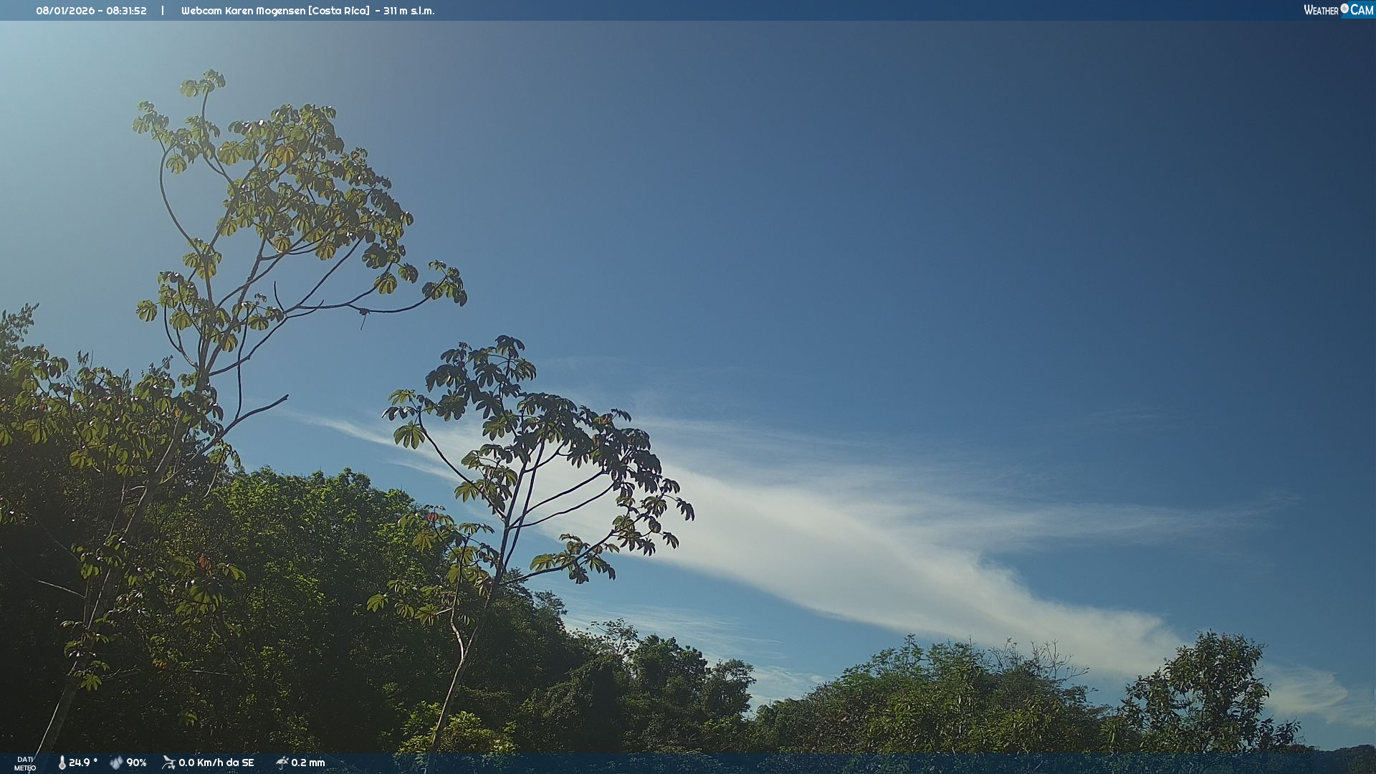The height and width of the screenshot is (774, 1376).
Task: Click the rain umbrella precipitation icon
Action: 282,763
